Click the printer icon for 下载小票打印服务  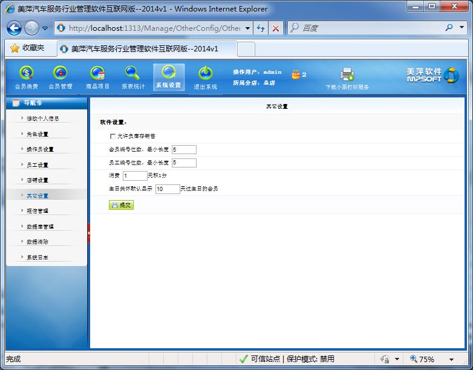pos(347,74)
